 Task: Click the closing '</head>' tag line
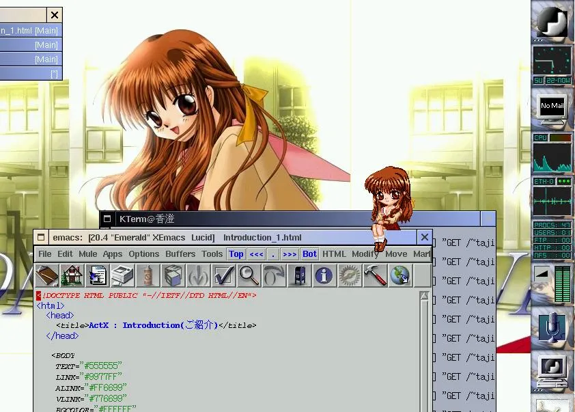62,335
